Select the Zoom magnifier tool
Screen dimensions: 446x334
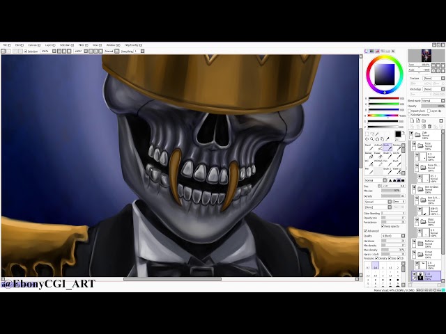tap(372, 139)
